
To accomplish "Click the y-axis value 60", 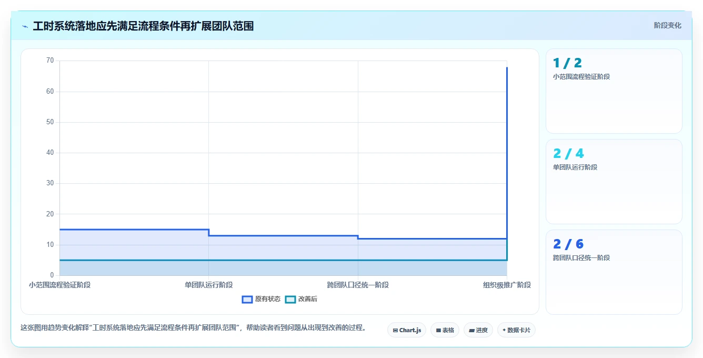I will click(50, 92).
